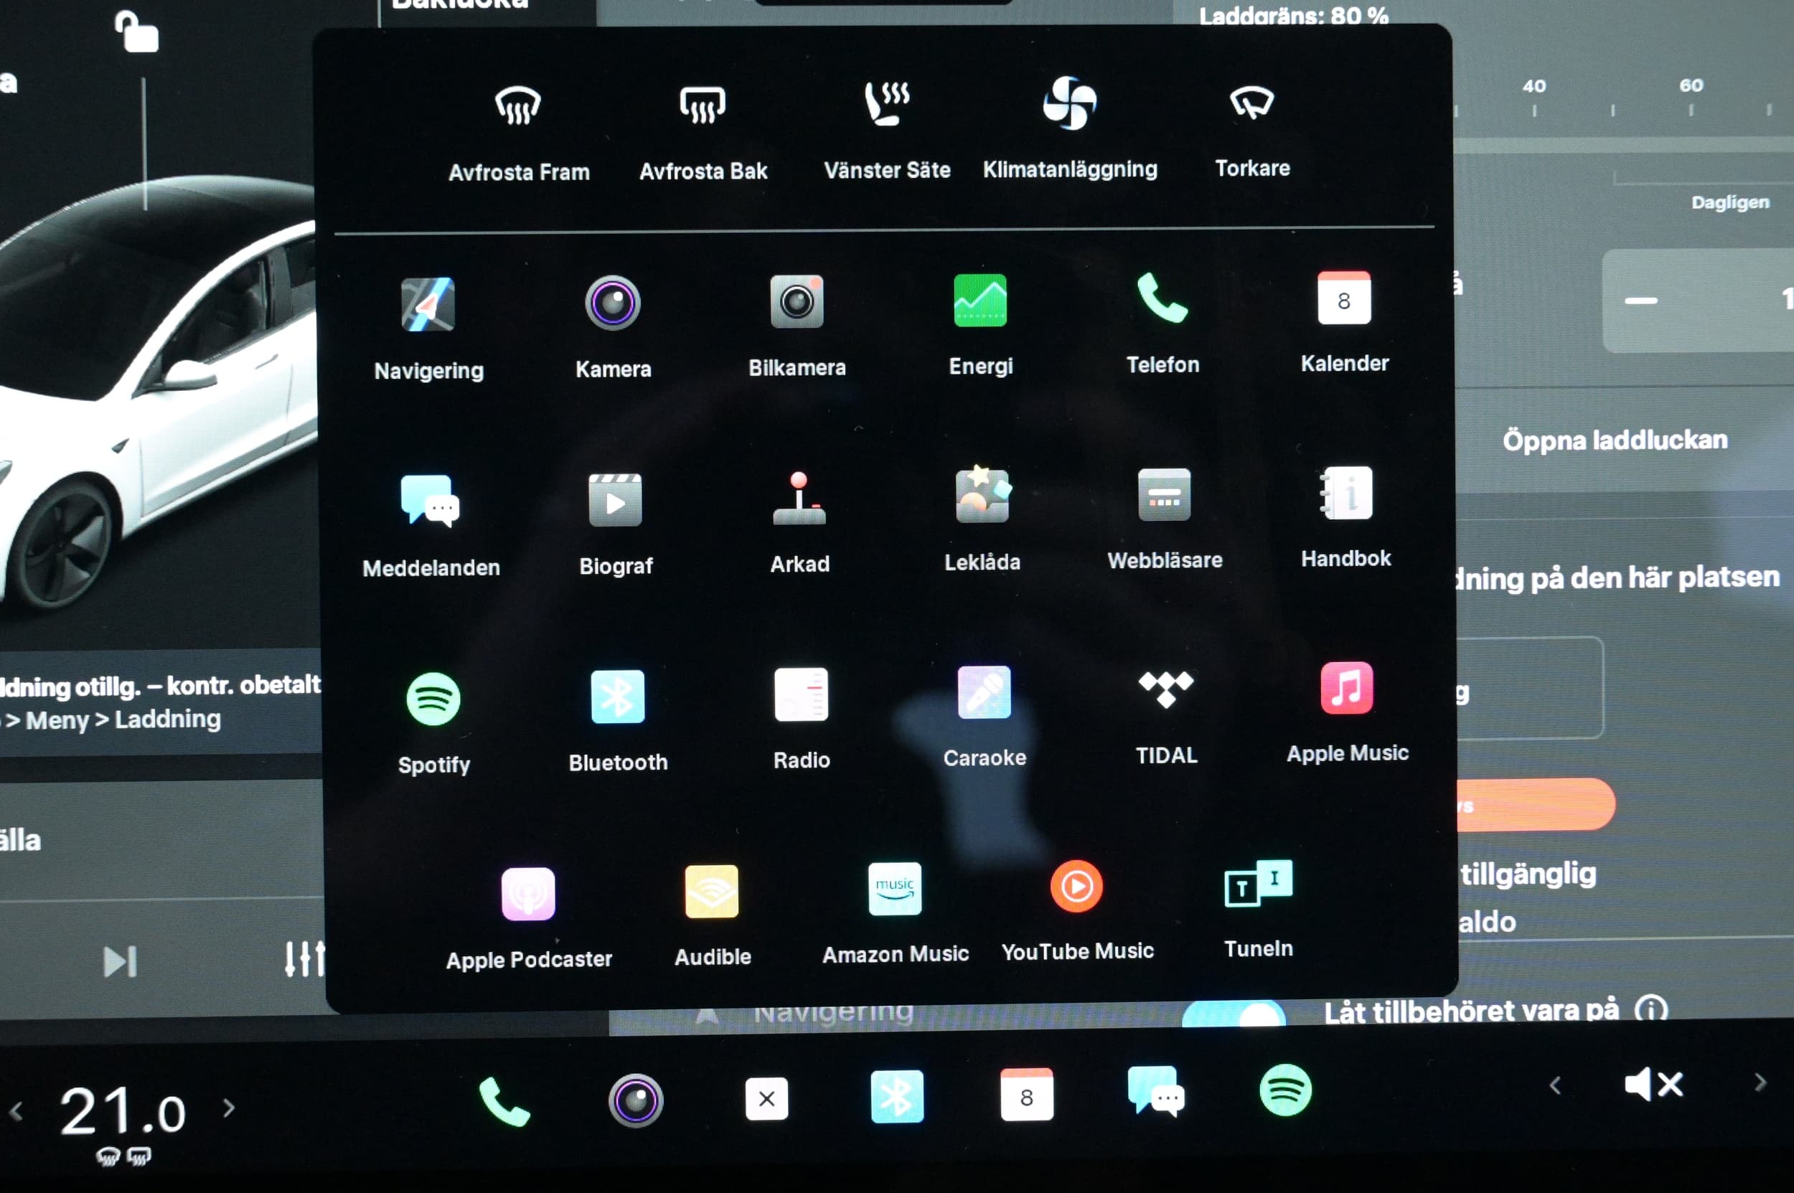This screenshot has width=1794, height=1193.
Task: Launch the Webbläsare browser
Action: pyautogui.click(x=1165, y=519)
